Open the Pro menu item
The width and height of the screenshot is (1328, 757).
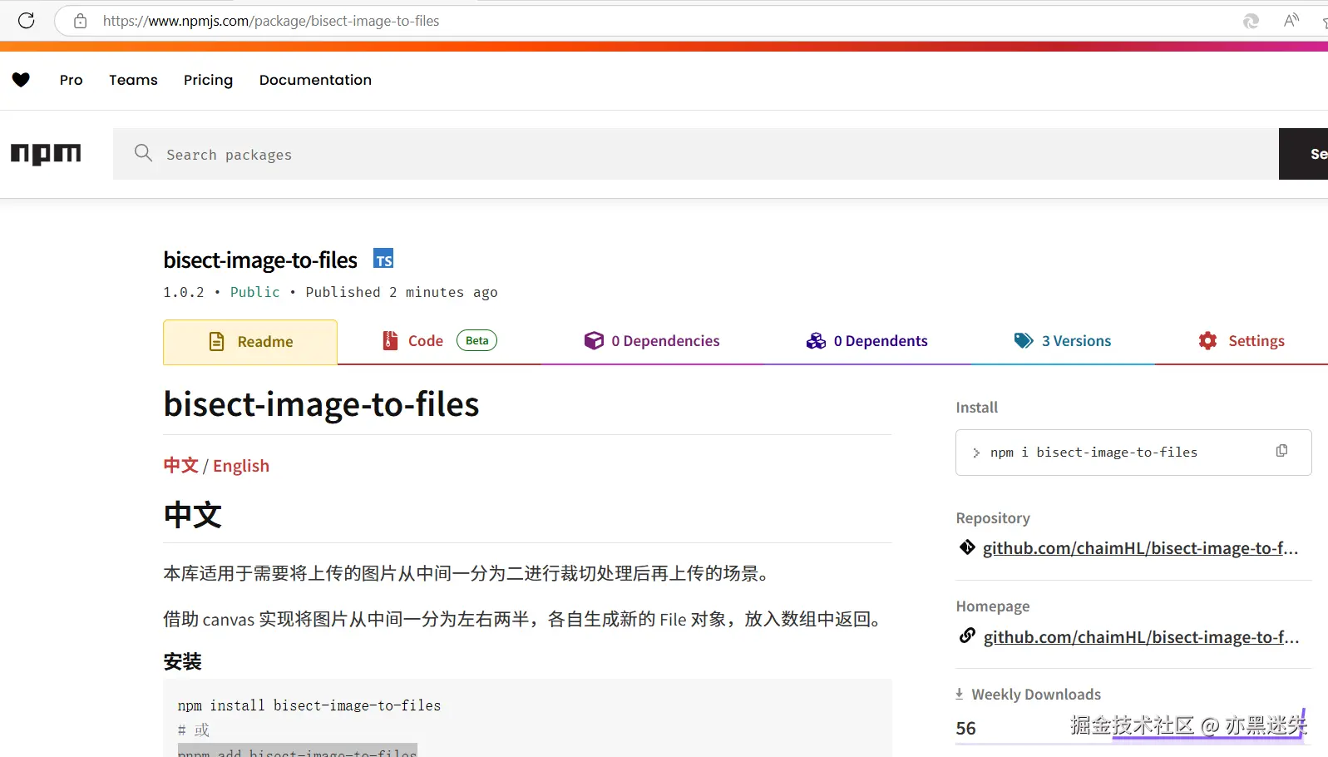point(72,80)
